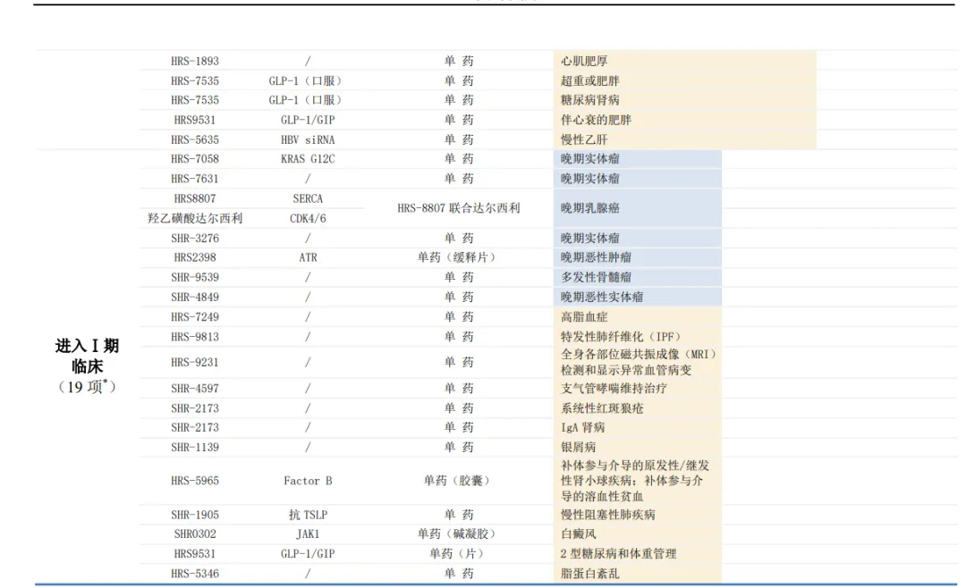The width and height of the screenshot is (966, 588).
Task: Select the 单药（缓释片） dosage cell
Action: pos(459,257)
